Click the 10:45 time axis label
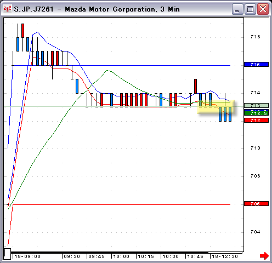 195,256
